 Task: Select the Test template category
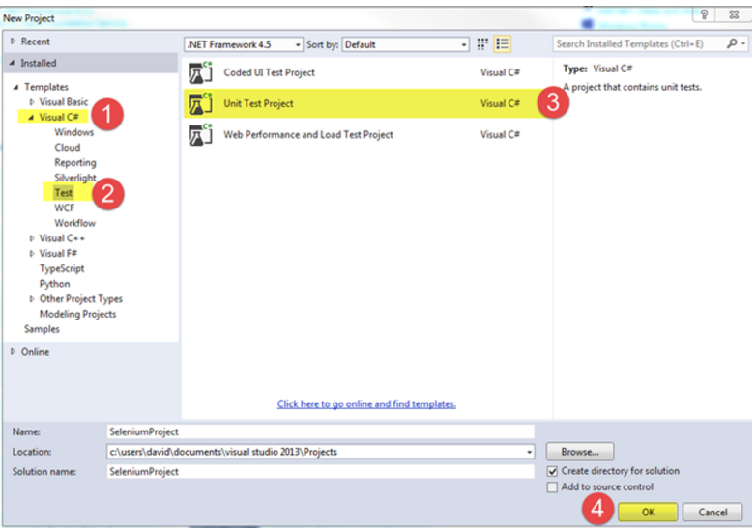pos(64,193)
